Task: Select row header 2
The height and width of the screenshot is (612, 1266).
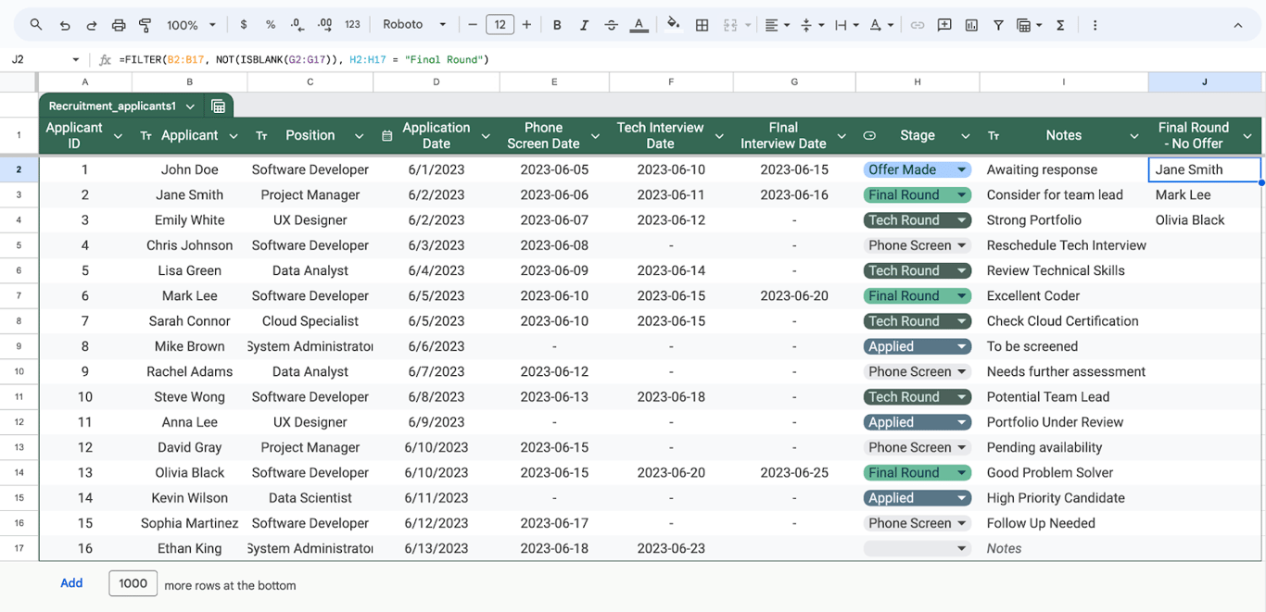Action: tap(19, 169)
